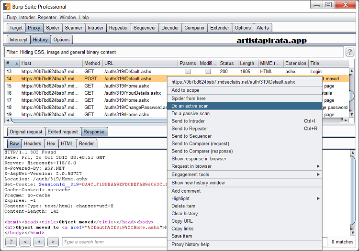Viewport: 359px width, 251px height.
Task: Switch to the Spider tab
Action: (53, 28)
